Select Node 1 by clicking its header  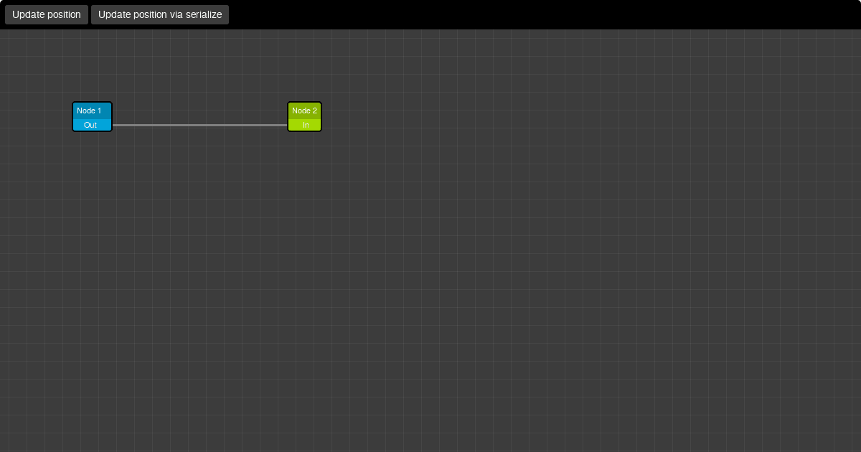coord(91,110)
